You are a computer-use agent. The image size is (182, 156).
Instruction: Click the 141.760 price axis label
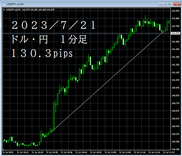coord(176,26)
